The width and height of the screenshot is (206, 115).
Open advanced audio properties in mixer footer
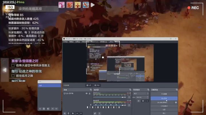pyautogui.click(x=95, y=113)
